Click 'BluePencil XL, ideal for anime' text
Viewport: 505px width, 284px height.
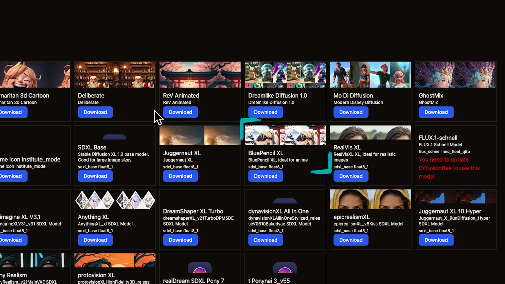(278, 160)
